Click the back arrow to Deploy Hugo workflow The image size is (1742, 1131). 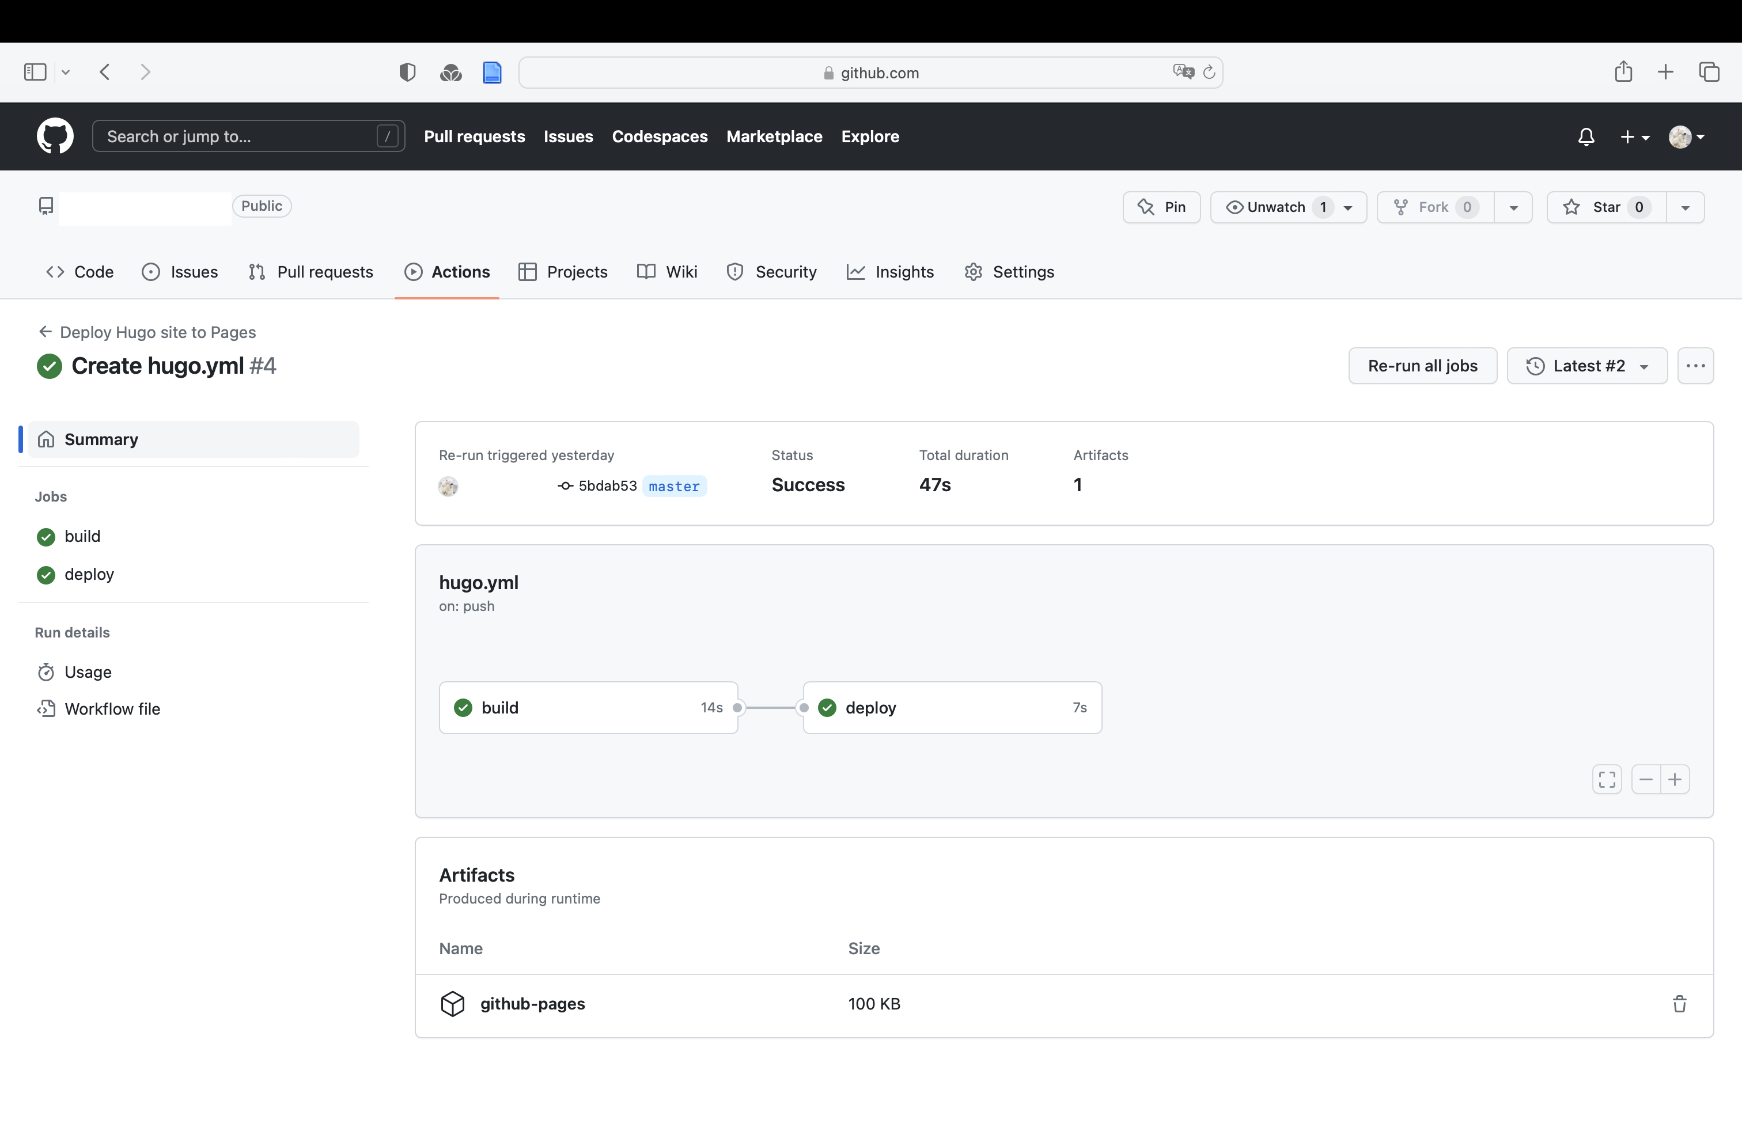coord(45,331)
